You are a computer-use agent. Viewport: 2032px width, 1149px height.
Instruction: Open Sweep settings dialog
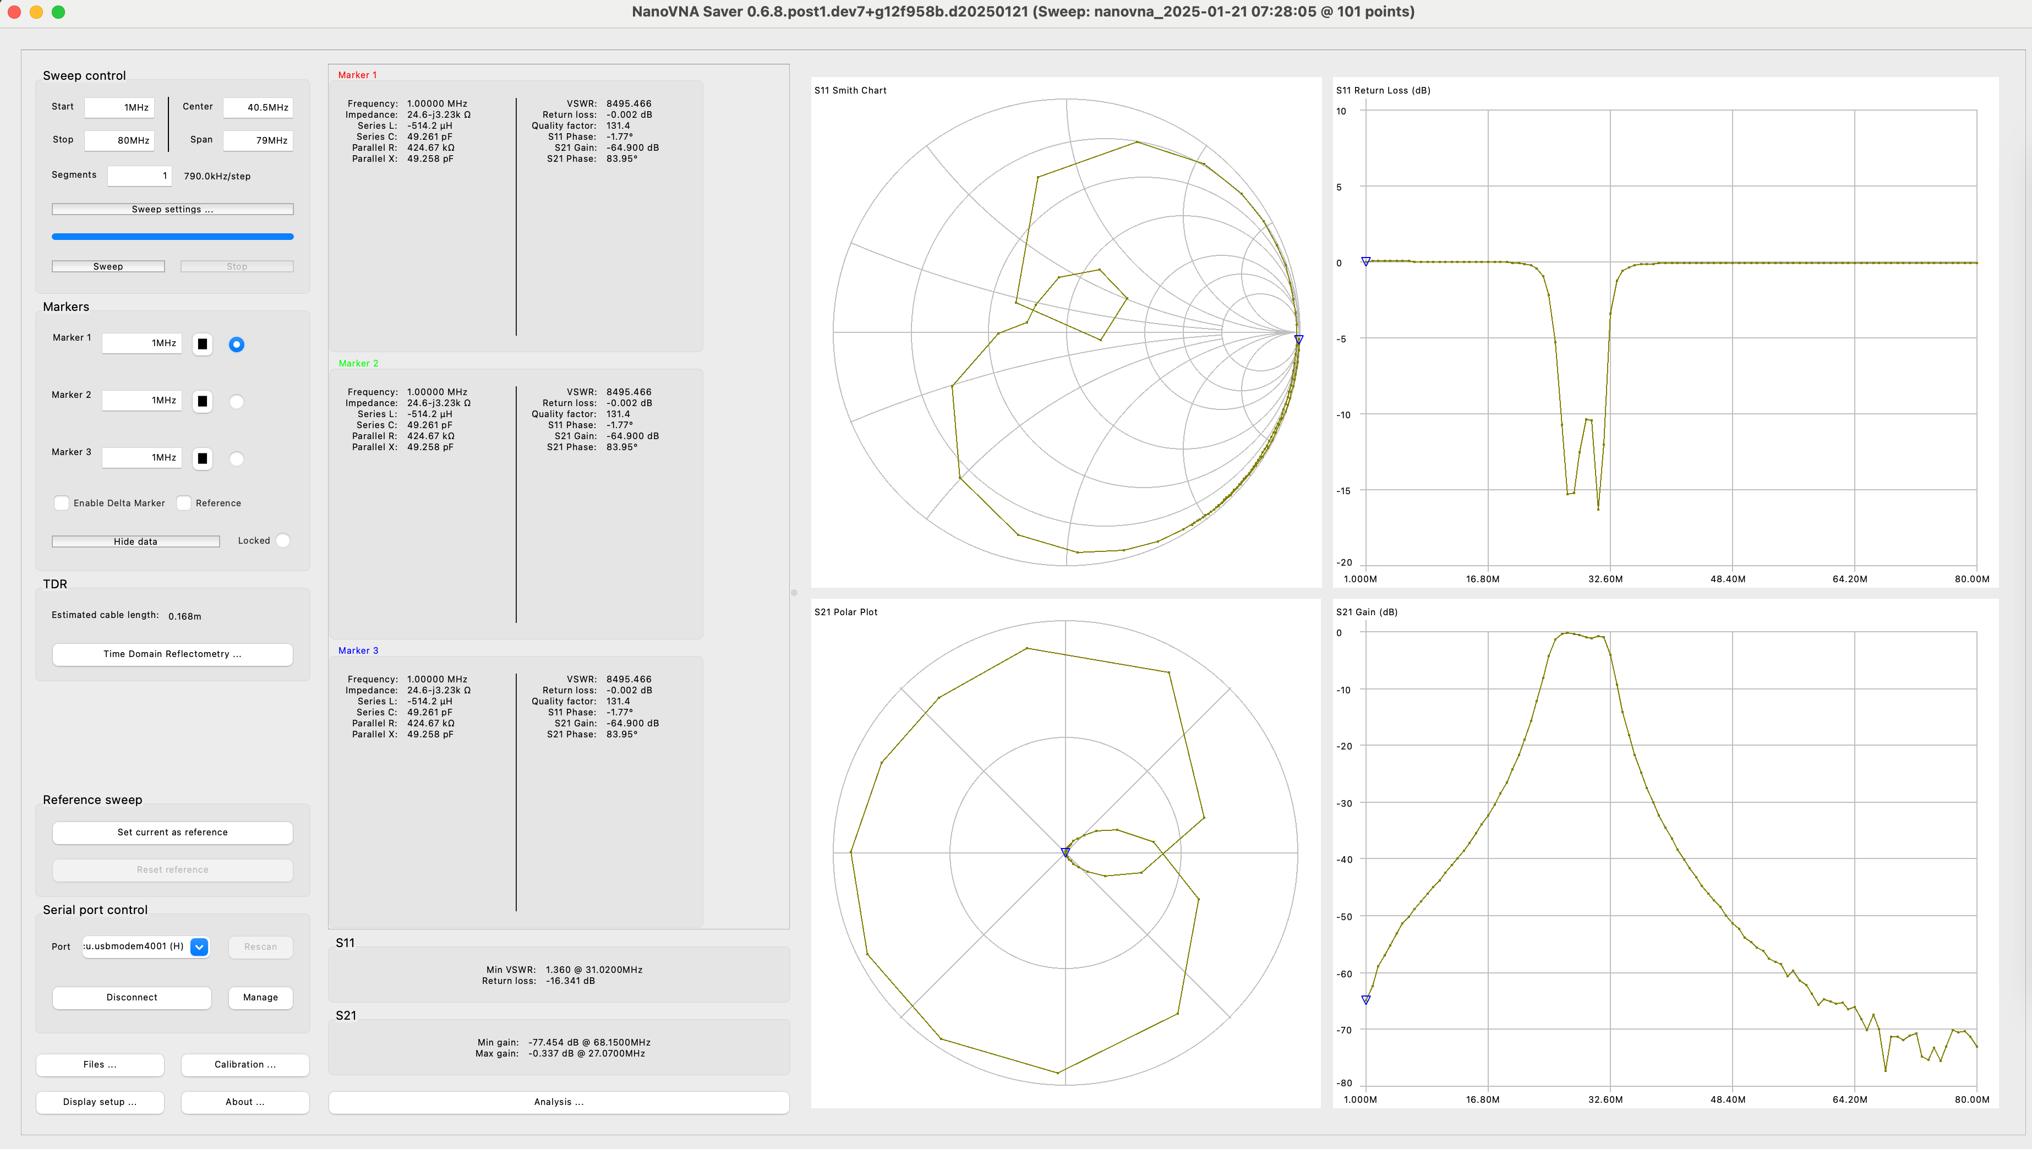click(172, 209)
